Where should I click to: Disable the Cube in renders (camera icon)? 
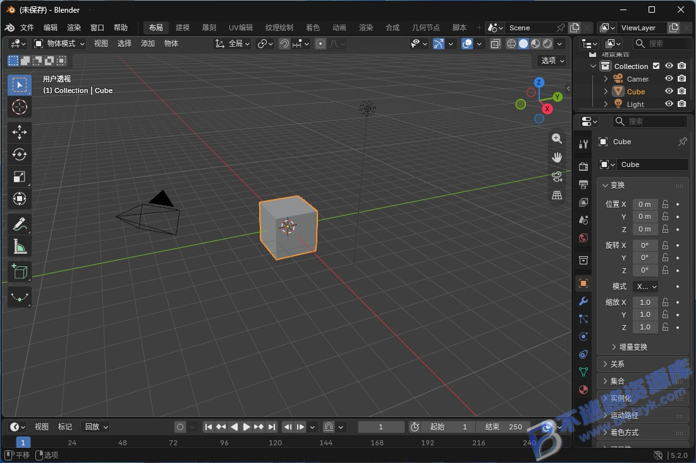coord(682,91)
